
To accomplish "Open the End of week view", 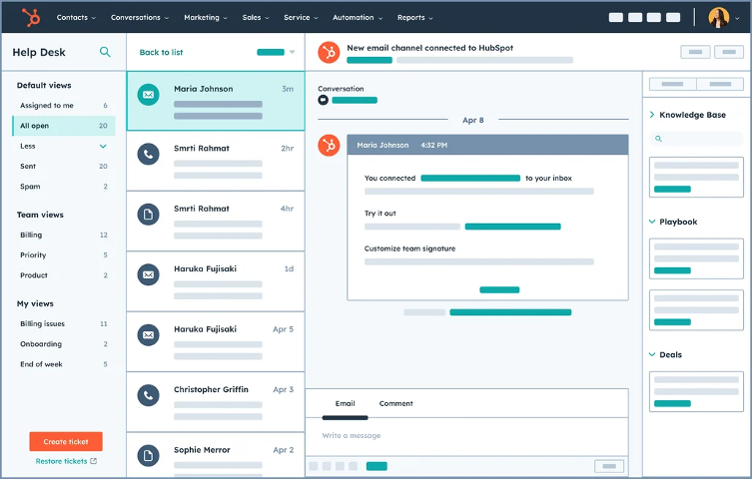I will point(64,364).
